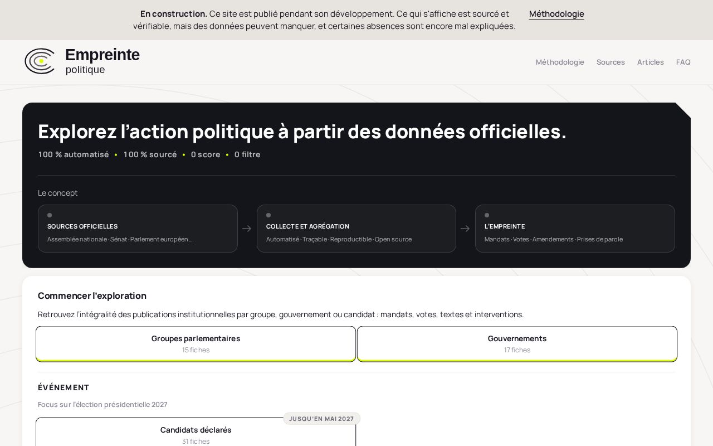Click the Empreinte politique fingerprint logo icon
This screenshot has height=446, width=713.
(40, 61)
